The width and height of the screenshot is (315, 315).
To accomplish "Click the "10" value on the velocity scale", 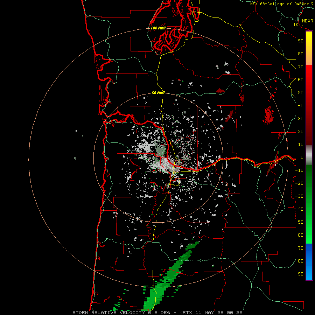I will [x=301, y=145].
